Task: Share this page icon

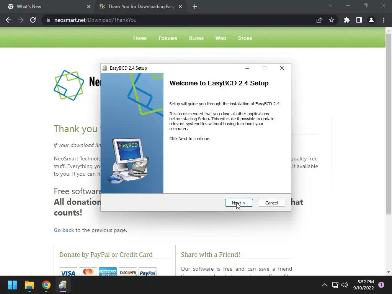Action: click(x=319, y=20)
